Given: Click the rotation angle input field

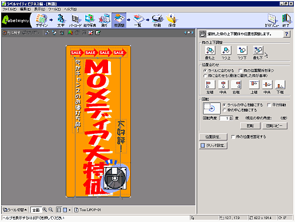Looking at the screenshot, I should [224, 118].
